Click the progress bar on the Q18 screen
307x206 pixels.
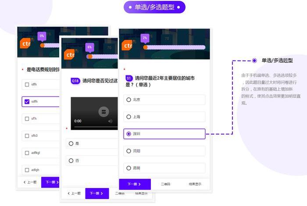click(x=102, y=57)
